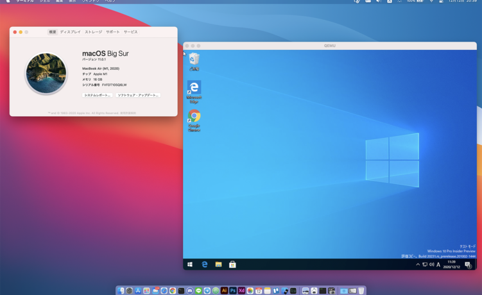Image resolution: width=482 pixels, height=295 pixels.
Task: Open the ターミナル menu in the menu bar
Action: point(25,1)
